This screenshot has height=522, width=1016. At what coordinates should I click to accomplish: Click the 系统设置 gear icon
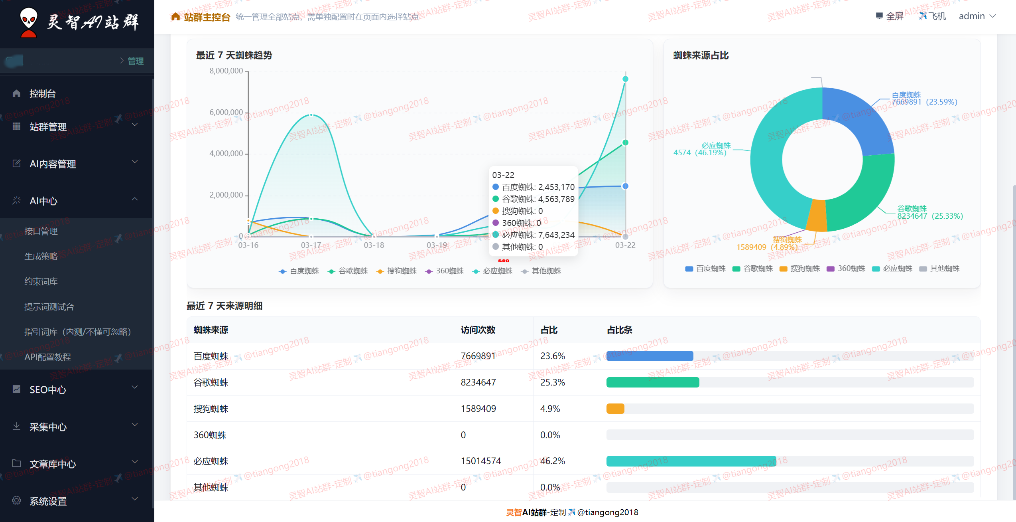click(x=16, y=500)
